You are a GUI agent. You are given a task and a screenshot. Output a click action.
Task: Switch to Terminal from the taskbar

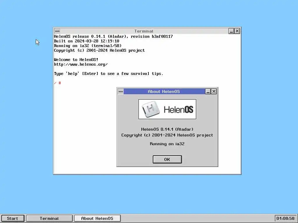[x=49, y=218]
